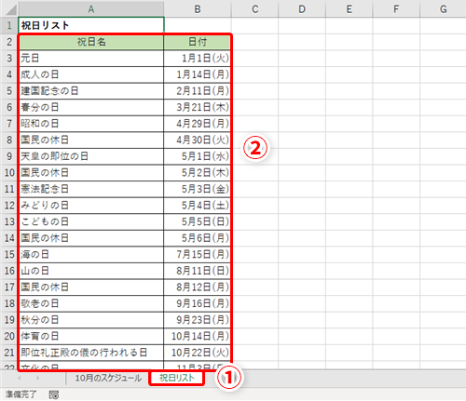The image size is (466, 401).
Task: Click the date cell 7月15日(月)
Action: point(198,254)
